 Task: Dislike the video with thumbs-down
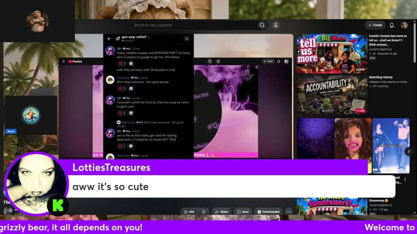coord(204,212)
